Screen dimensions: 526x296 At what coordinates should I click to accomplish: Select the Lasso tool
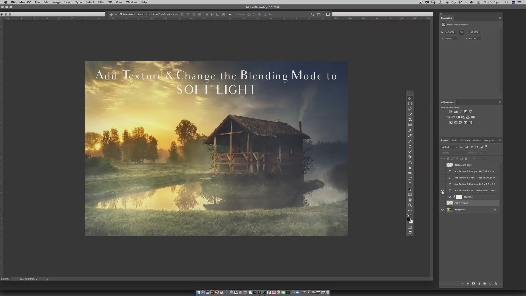click(x=410, y=109)
